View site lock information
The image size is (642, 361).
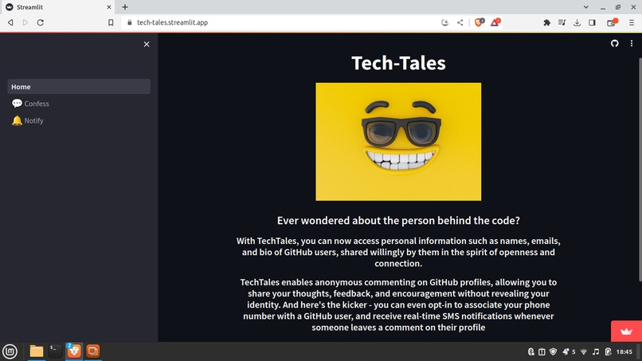pyautogui.click(x=129, y=22)
